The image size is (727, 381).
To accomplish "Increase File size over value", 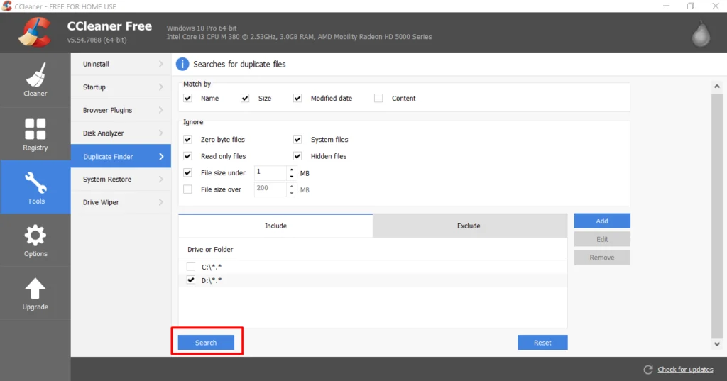I will [292, 187].
